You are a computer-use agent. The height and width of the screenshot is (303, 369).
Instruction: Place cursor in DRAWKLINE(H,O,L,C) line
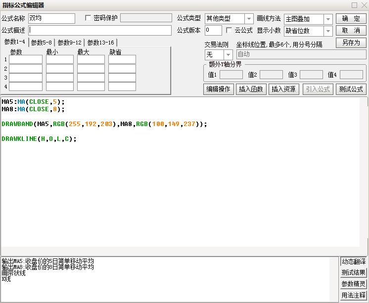(x=39, y=139)
